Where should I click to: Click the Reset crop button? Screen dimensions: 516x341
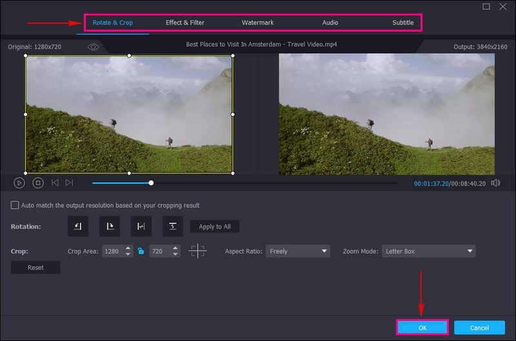pos(35,267)
